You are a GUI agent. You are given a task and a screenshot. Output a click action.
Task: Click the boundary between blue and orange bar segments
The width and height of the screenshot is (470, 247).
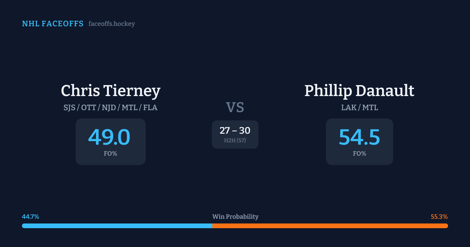coord(212,226)
